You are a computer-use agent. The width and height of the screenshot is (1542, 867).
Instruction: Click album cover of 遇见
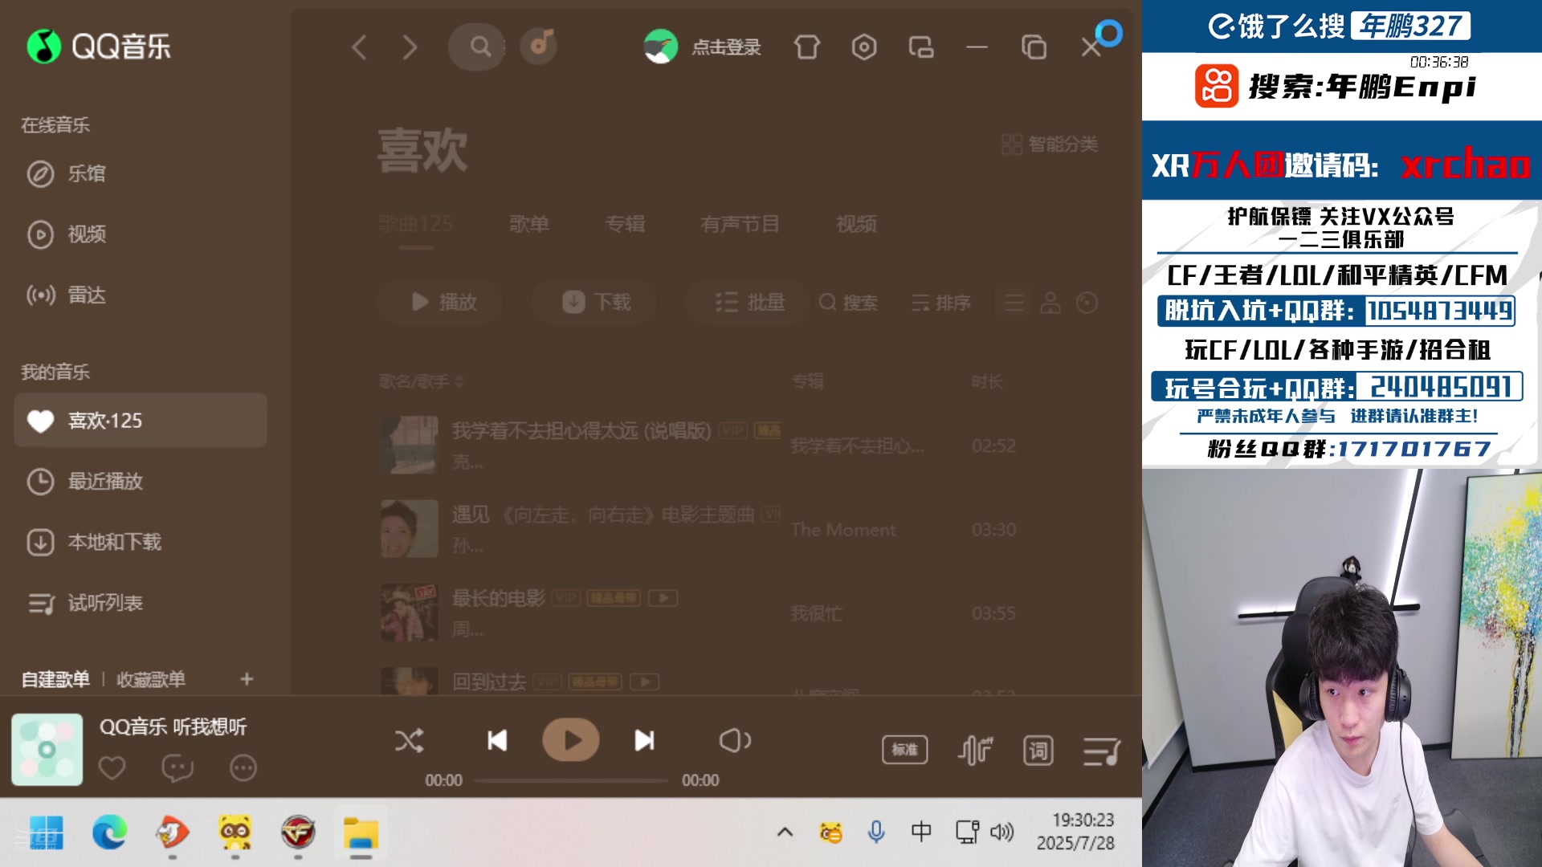pyautogui.click(x=409, y=529)
